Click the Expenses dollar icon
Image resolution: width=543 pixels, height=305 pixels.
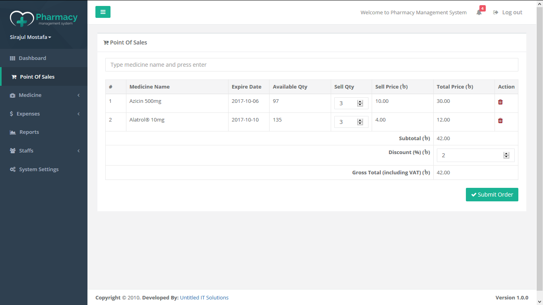12,114
